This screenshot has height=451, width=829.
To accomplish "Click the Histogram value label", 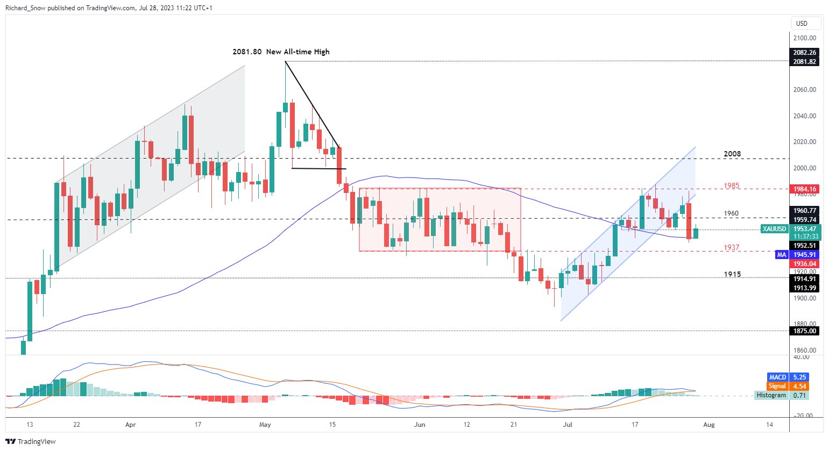I will pos(799,395).
